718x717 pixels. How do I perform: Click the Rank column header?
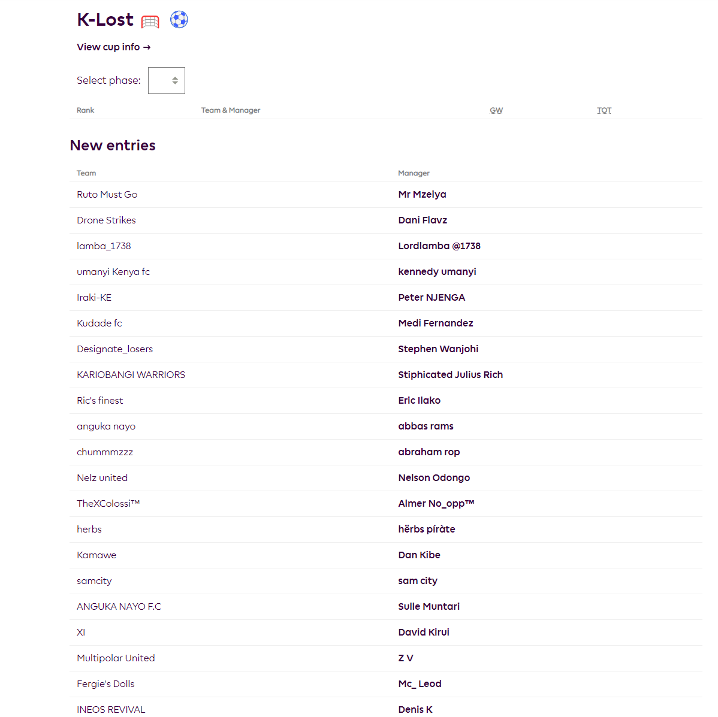pyautogui.click(x=86, y=110)
